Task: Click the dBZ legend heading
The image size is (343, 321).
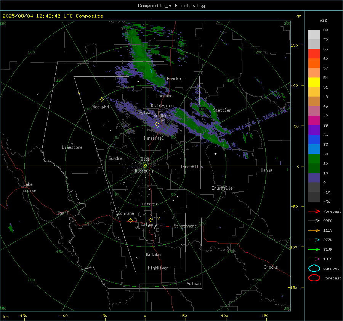Action: click(x=323, y=21)
